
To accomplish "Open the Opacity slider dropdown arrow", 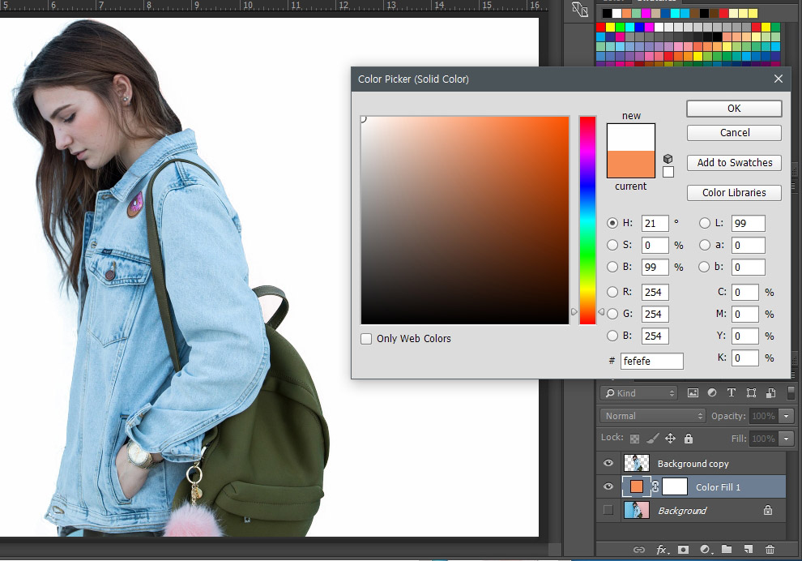I will click(x=786, y=416).
